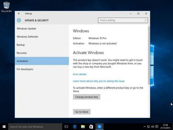Open the taskbar clock showing 21:28

165,127
